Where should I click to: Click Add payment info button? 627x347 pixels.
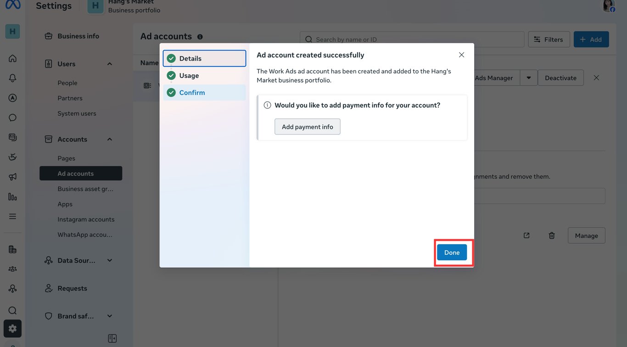coord(308,127)
